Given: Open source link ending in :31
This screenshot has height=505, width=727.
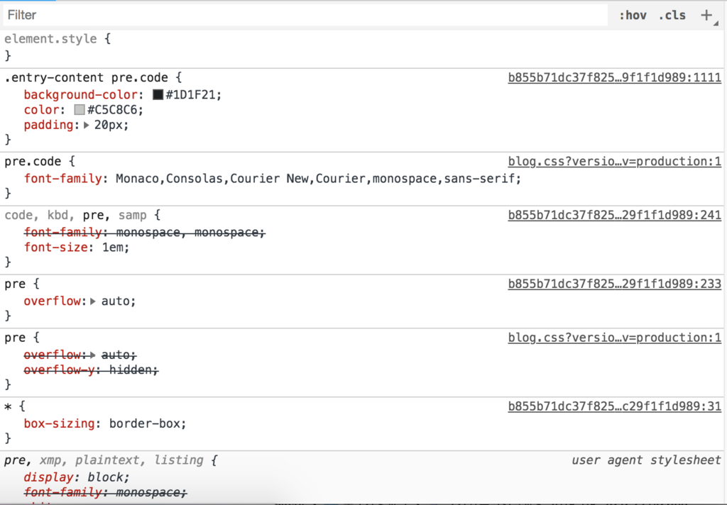Looking at the screenshot, I should (614, 406).
